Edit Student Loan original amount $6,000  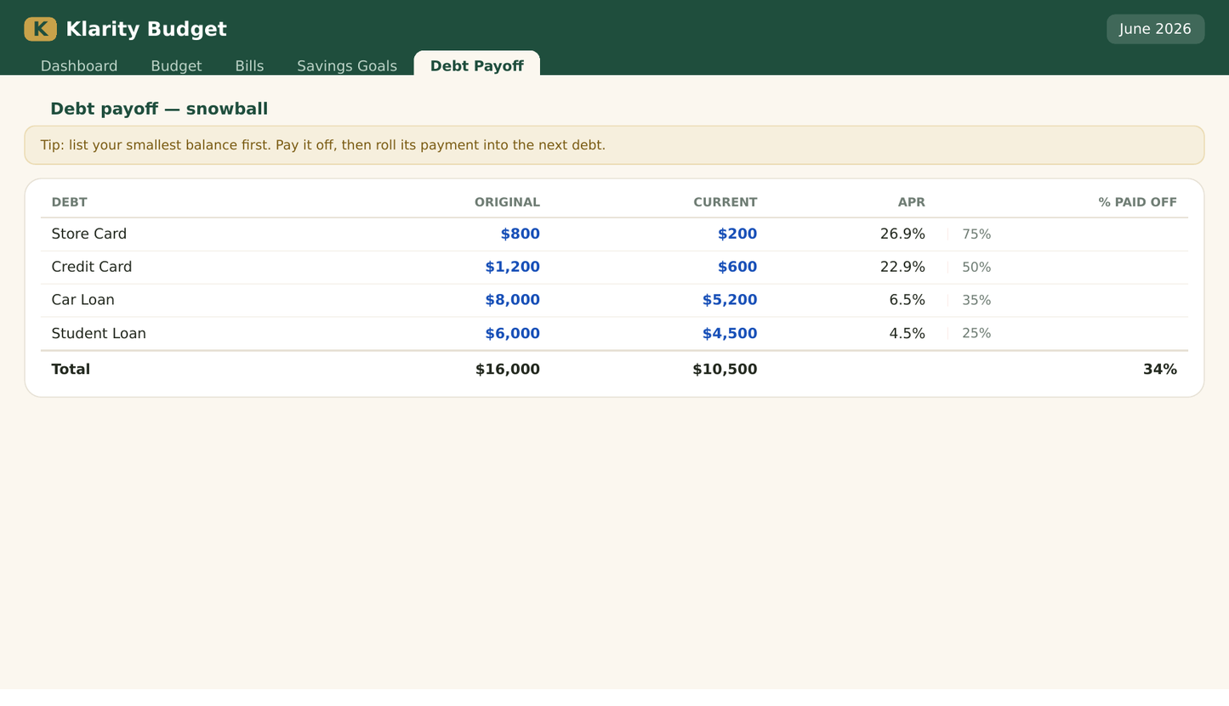pyautogui.click(x=512, y=333)
